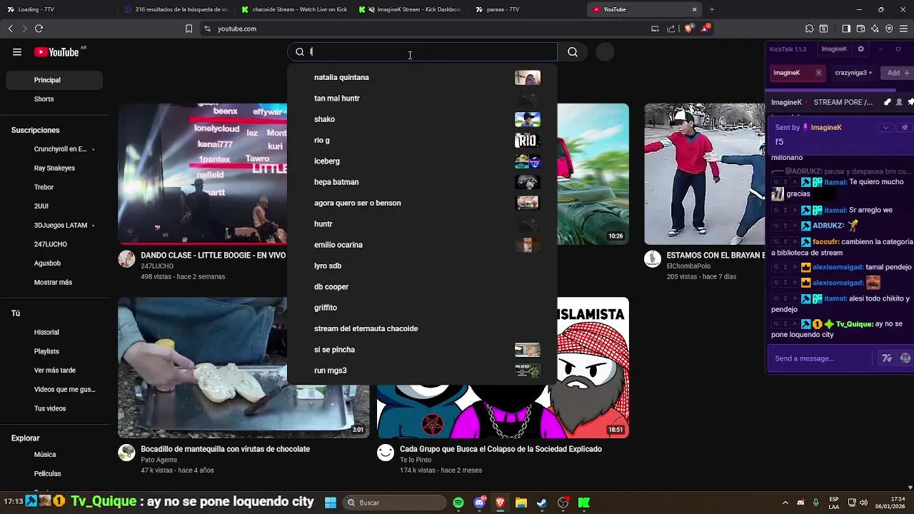Select suggestion rio g
The height and width of the screenshot is (514, 914).
coord(421,140)
